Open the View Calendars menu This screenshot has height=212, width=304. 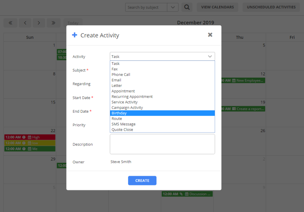(217, 7)
